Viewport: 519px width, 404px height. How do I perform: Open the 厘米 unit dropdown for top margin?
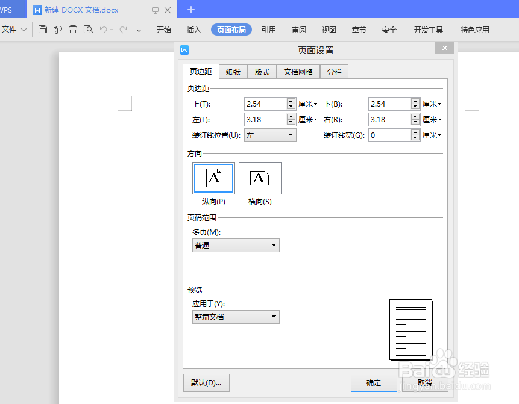308,104
